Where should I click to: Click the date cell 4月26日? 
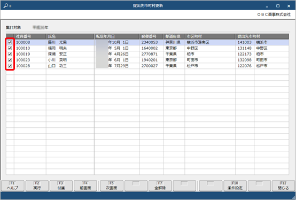[x=117, y=54]
